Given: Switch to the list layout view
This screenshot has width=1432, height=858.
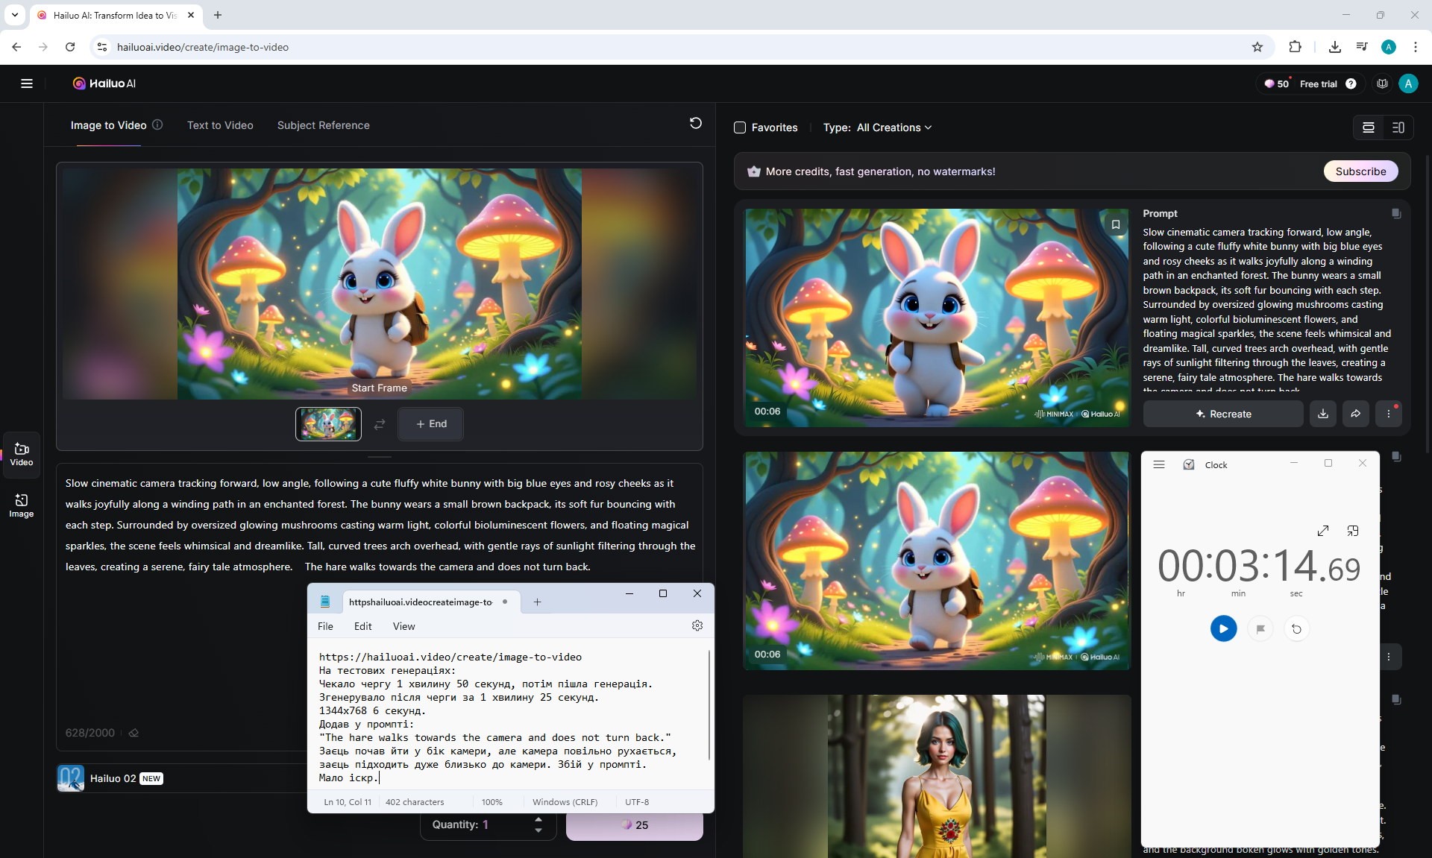Looking at the screenshot, I should [x=1368, y=127].
